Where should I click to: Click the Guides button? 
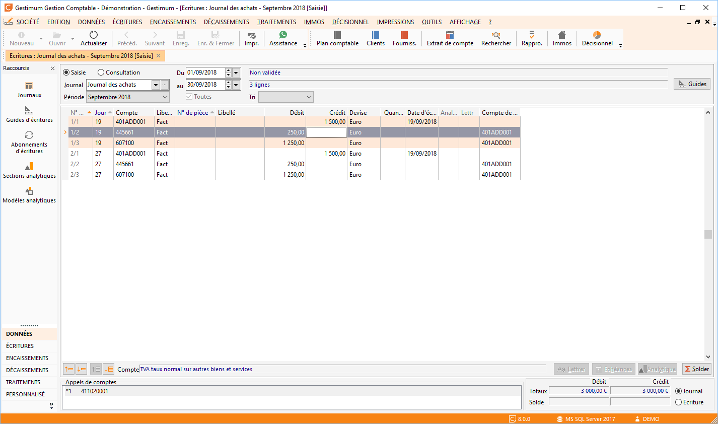click(x=692, y=84)
